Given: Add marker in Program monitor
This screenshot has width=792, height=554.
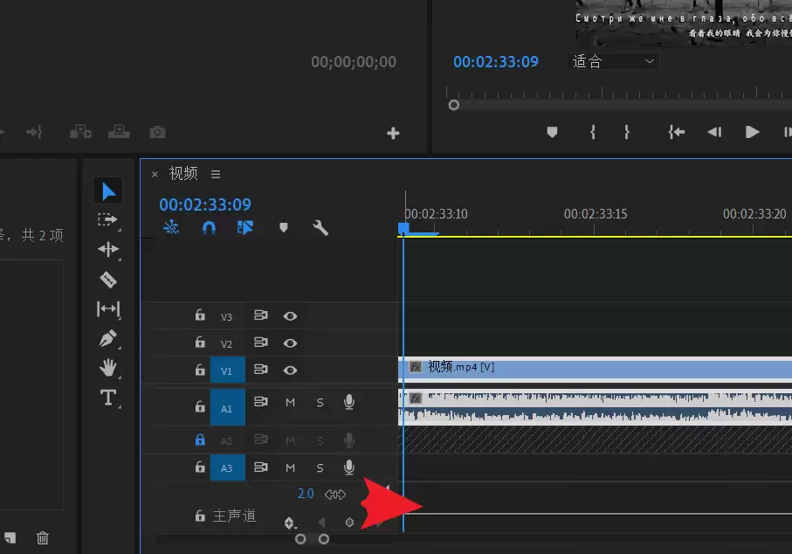Looking at the screenshot, I should point(552,133).
